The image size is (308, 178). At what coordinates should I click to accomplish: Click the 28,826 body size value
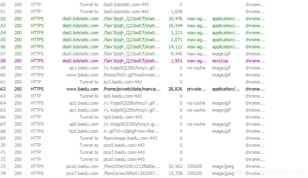(175, 89)
